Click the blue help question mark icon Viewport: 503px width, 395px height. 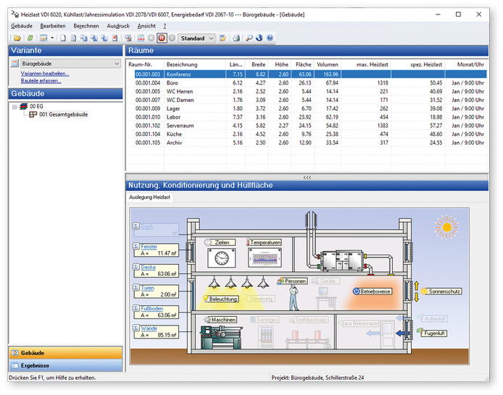pos(270,38)
